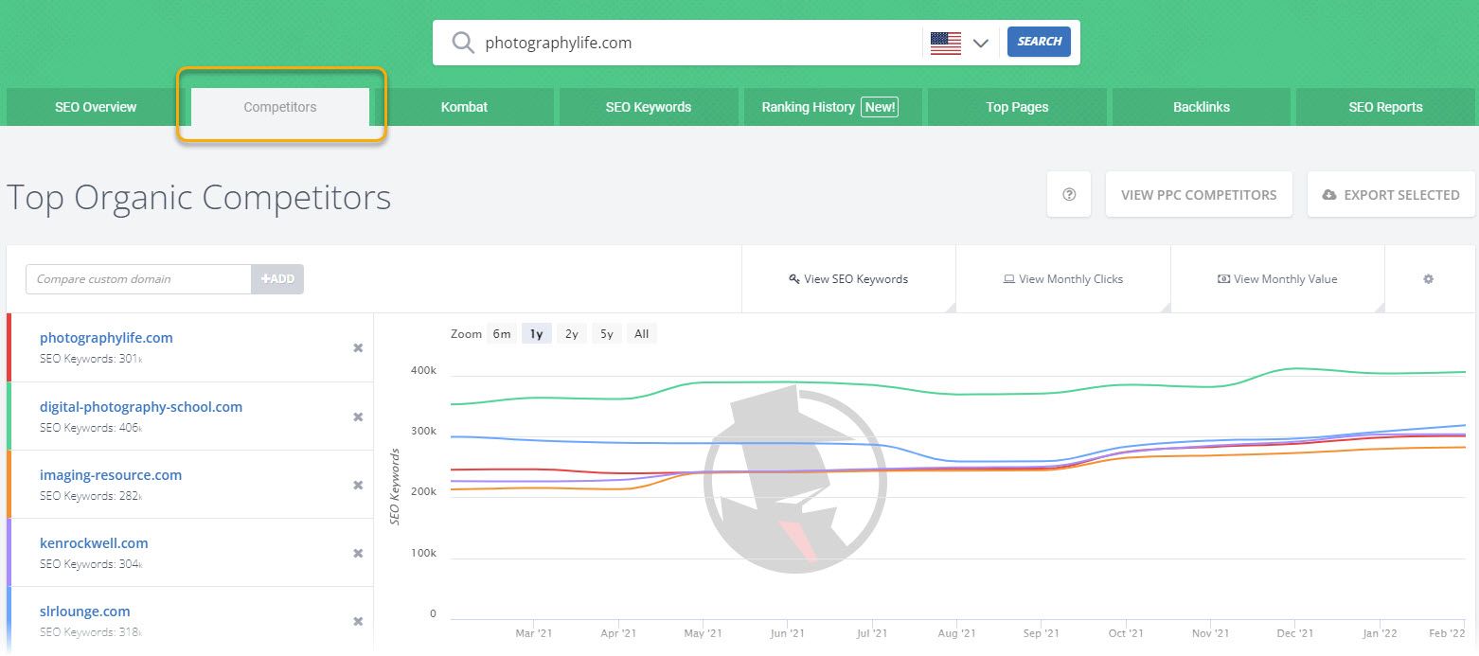Set chart zoom to 2y

pos(571,333)
